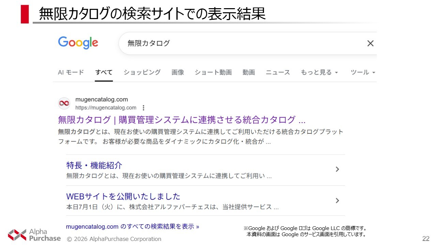The image size is (436, 245).
Task: Click the chevron next to 特長・機能紹介
Action: click(337, 169)
